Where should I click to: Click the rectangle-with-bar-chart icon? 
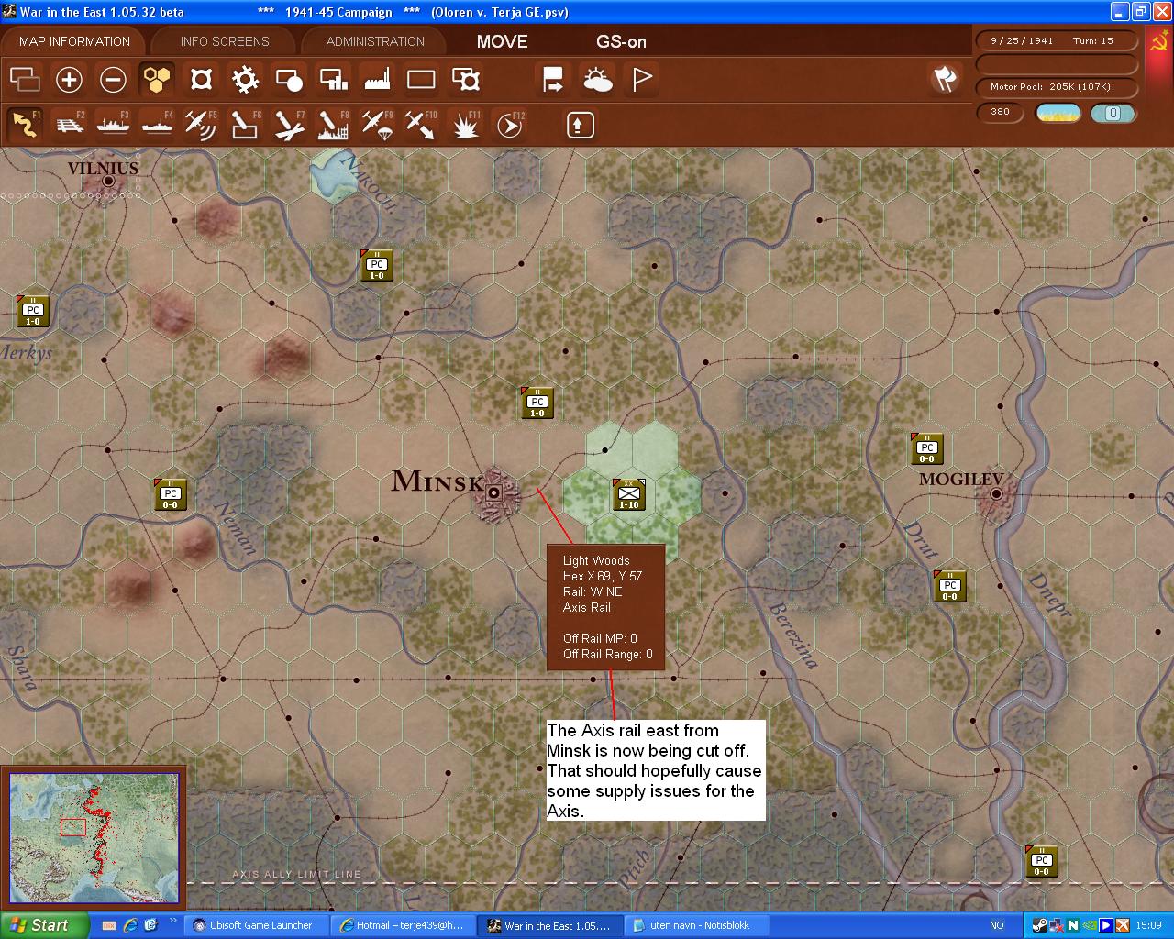(333, 80)
